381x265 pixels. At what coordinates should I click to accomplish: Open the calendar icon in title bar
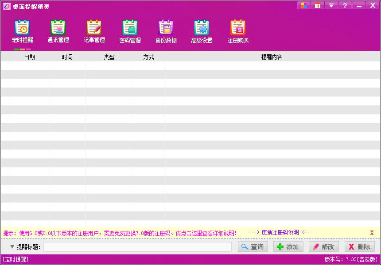[x=318, y=5]
